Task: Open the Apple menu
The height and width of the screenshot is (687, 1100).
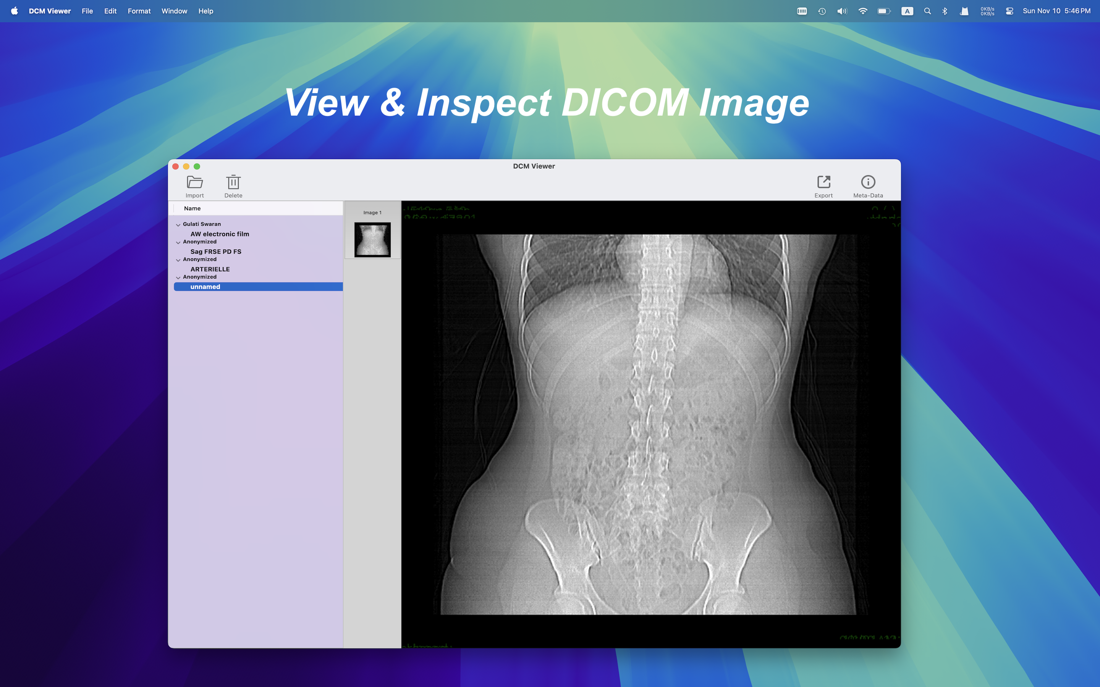Action: (15, 11)
